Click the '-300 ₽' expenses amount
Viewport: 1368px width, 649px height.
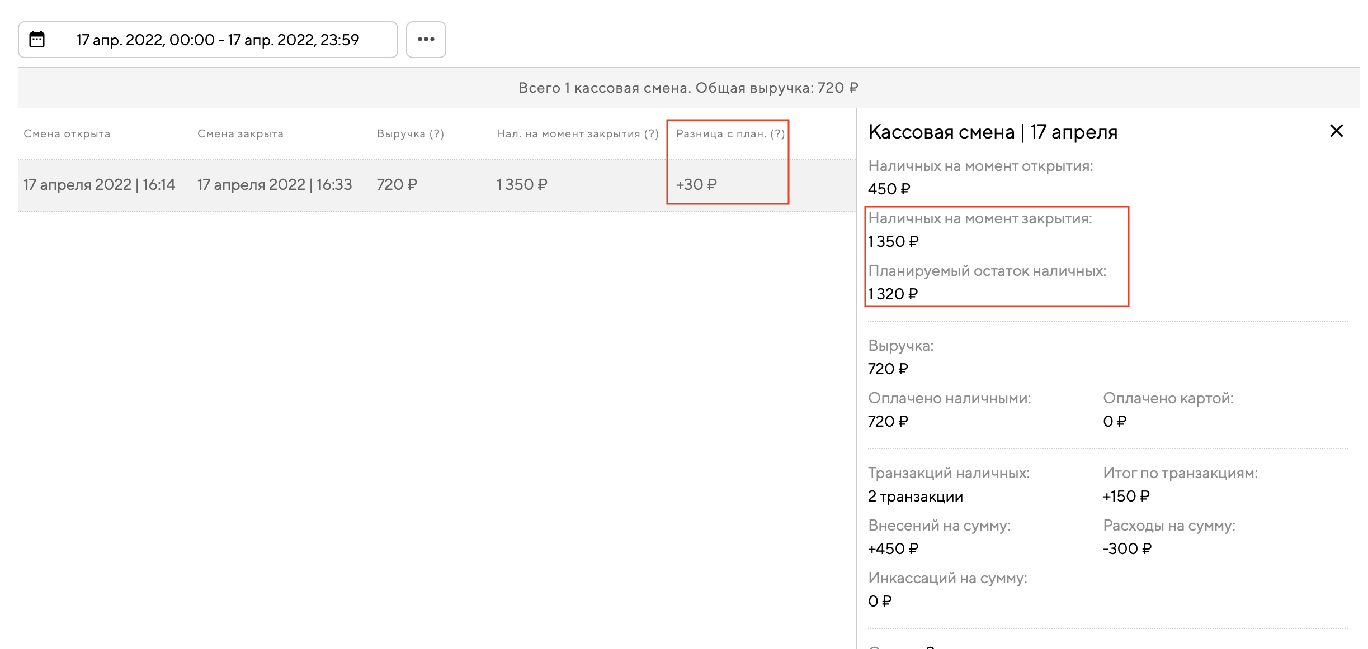point(1126,549)
